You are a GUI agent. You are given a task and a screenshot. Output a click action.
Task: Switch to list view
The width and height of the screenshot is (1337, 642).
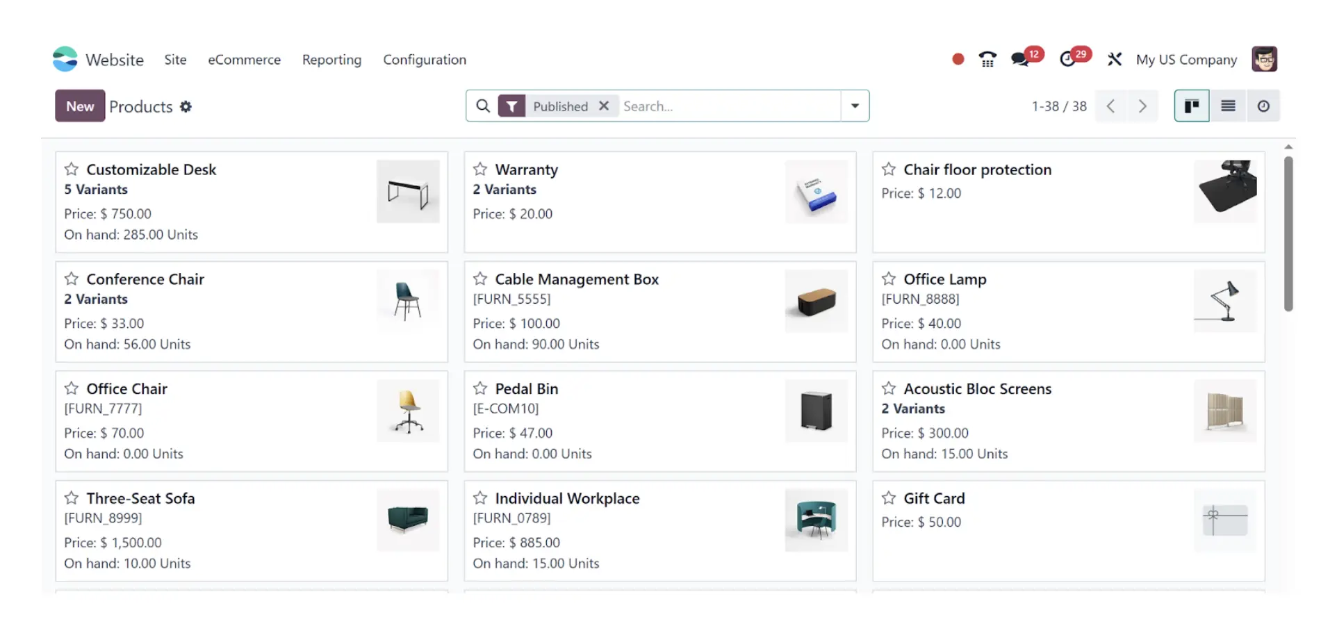1228,106
